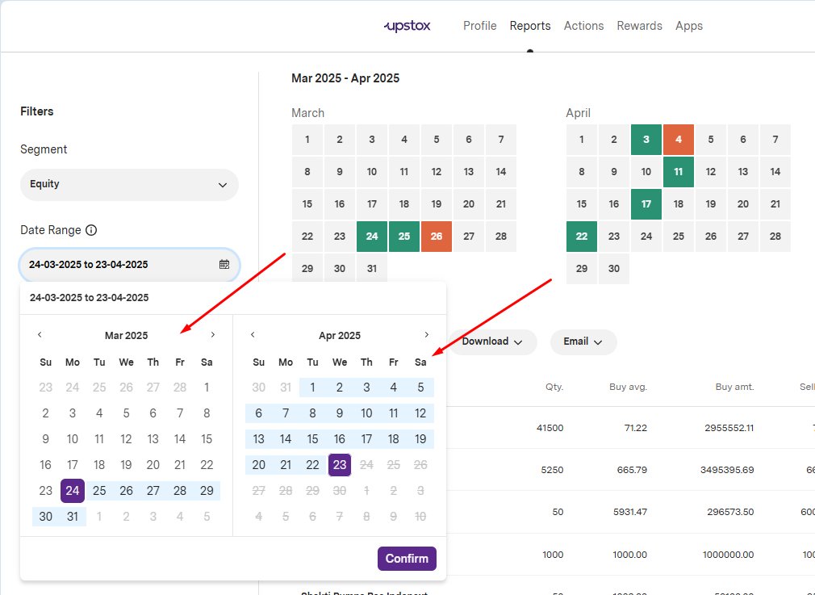Pick 1 in the Apr 2025 picker

[312, 388]
